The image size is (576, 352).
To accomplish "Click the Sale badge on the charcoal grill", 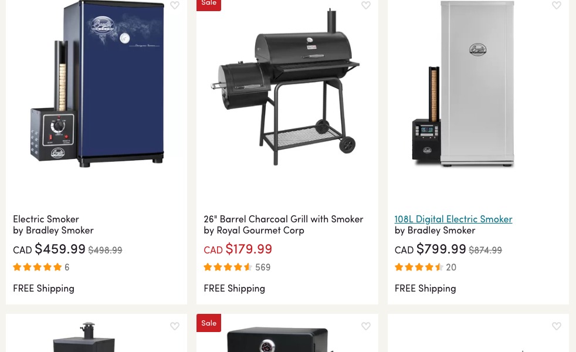I will click(x=209, y=5).
